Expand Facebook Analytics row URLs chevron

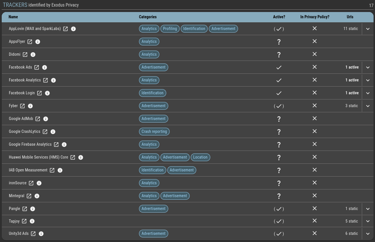pyautogui.click(x=368, y=80)
